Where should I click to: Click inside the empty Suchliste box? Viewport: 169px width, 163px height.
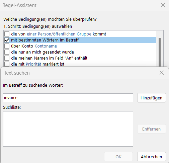click(x=68, y=129)
